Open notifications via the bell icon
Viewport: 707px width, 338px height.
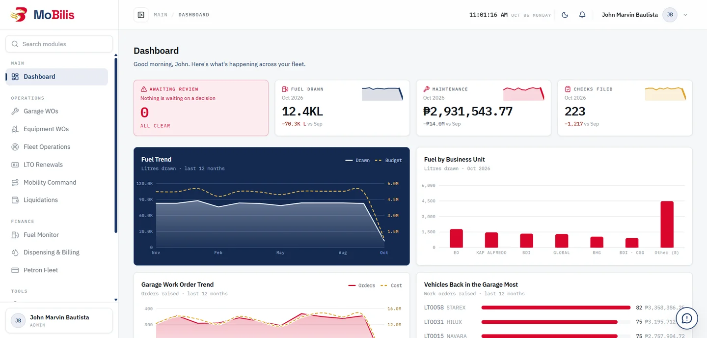coord(582,15)
